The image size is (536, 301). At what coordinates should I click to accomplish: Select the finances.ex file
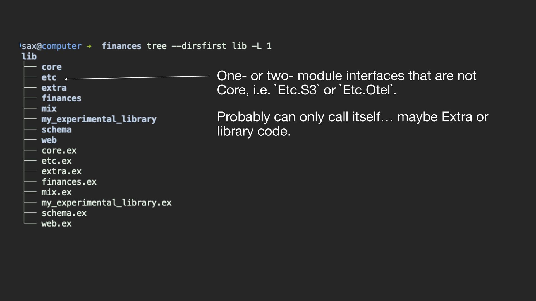tap(69, 182)
